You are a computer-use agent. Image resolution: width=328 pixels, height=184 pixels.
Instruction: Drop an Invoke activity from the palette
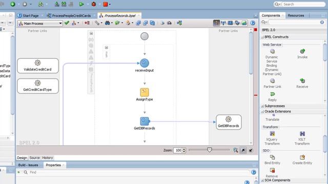[302, 54]
